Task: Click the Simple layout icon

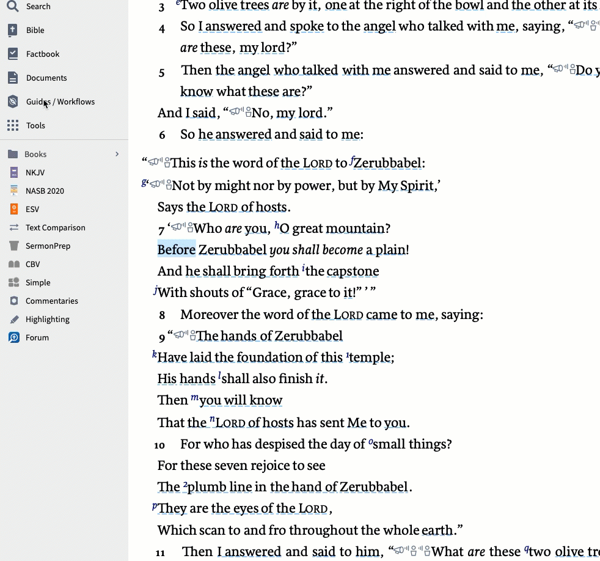Action: [14, 282]
